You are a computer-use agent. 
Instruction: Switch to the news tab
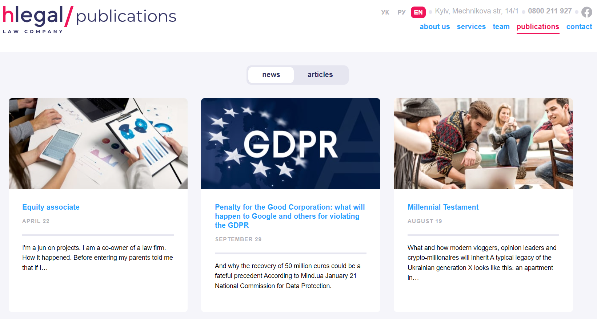point(271,75)
